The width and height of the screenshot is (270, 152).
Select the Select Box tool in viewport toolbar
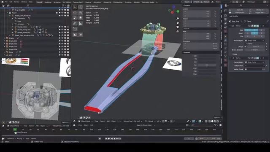tap(75, 7)
